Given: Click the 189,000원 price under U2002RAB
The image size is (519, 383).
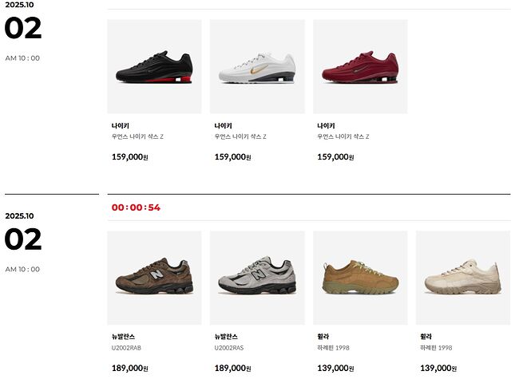Looking at the screenshot, I should click(129, 368).
